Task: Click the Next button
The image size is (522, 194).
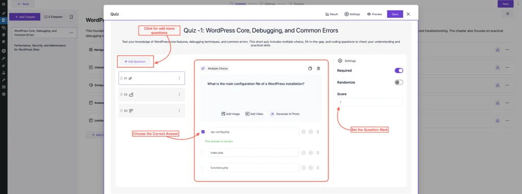Action: (x=505, y=4)
